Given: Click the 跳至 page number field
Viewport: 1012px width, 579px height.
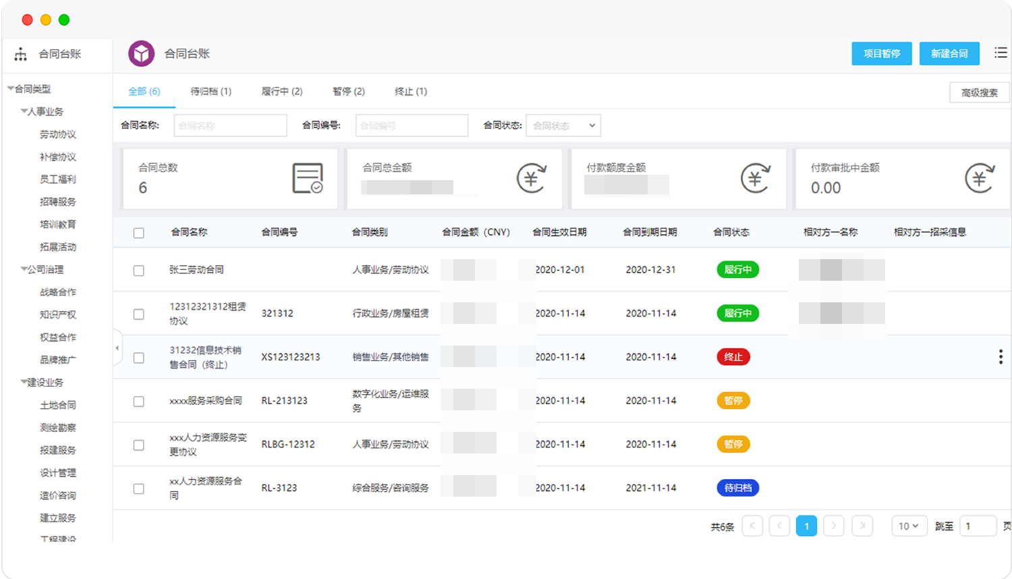Looking at the screenshot, I should (978, 526).
